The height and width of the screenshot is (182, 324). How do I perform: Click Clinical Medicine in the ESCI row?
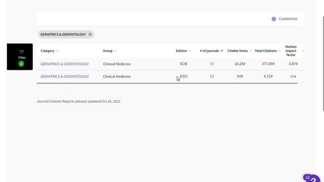point(117,76)
